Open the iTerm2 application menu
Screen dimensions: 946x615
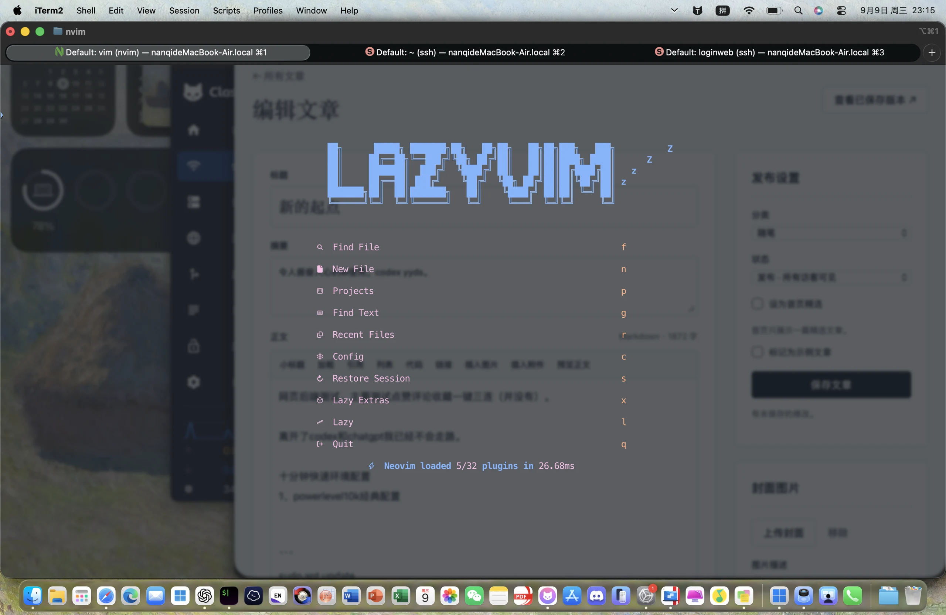[48, 10]
